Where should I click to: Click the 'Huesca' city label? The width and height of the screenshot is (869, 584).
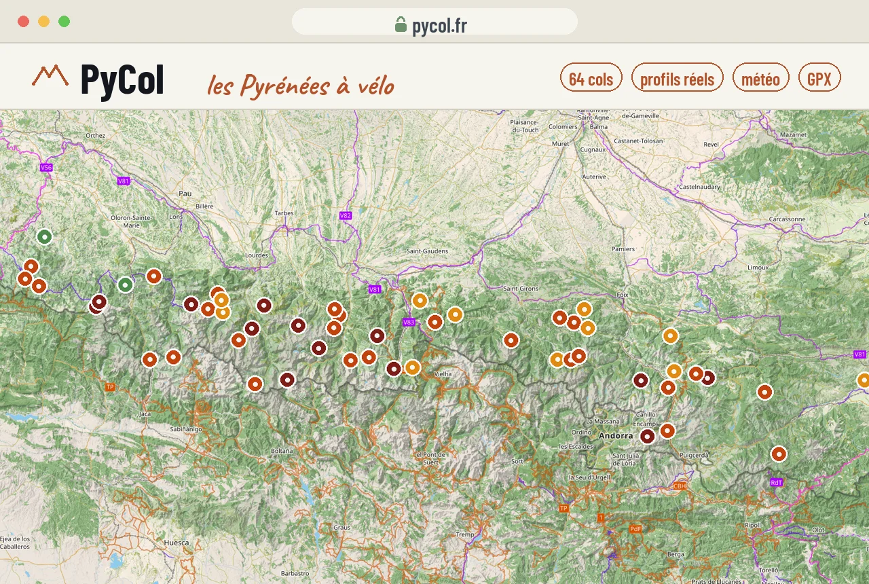176,543
